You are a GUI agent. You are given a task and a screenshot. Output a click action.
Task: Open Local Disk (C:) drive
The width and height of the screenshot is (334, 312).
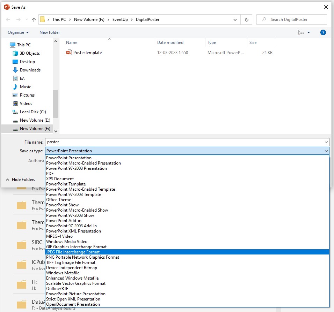(32, 112)
